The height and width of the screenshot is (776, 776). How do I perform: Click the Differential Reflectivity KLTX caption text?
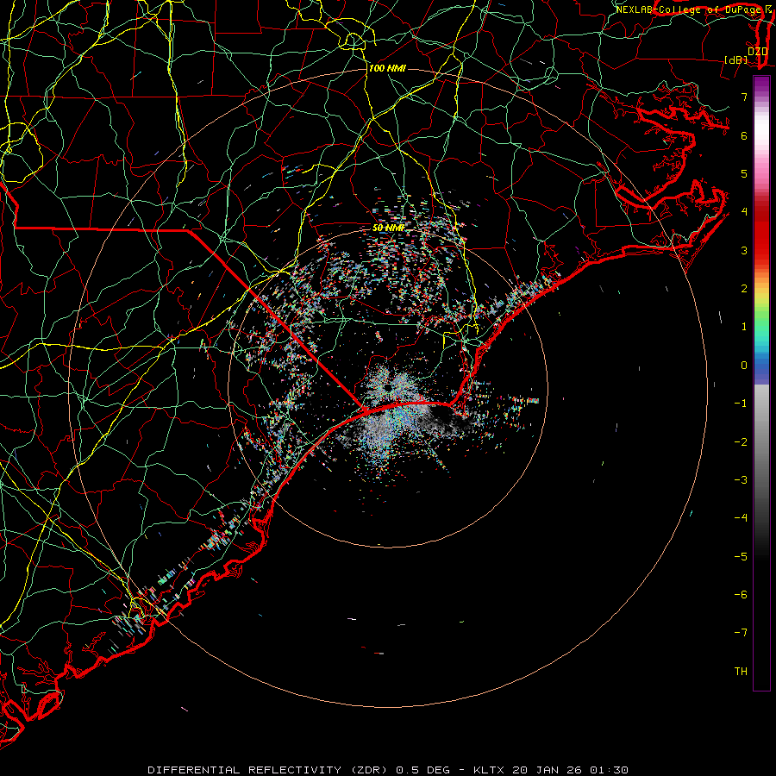388,770
